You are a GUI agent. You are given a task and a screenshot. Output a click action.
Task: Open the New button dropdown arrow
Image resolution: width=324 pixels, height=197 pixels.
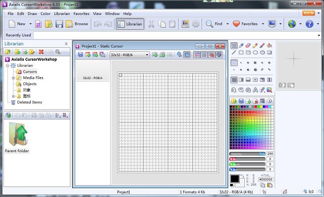pyautogui.click(x=30, y=24)
